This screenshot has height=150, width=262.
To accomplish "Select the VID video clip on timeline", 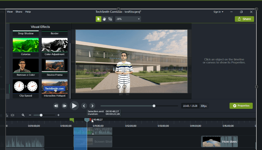I will pyautogui.click(x=93, y=131).
